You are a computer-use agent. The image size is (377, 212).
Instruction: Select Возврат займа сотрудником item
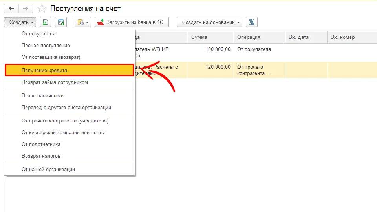click(x=55, y=82)
